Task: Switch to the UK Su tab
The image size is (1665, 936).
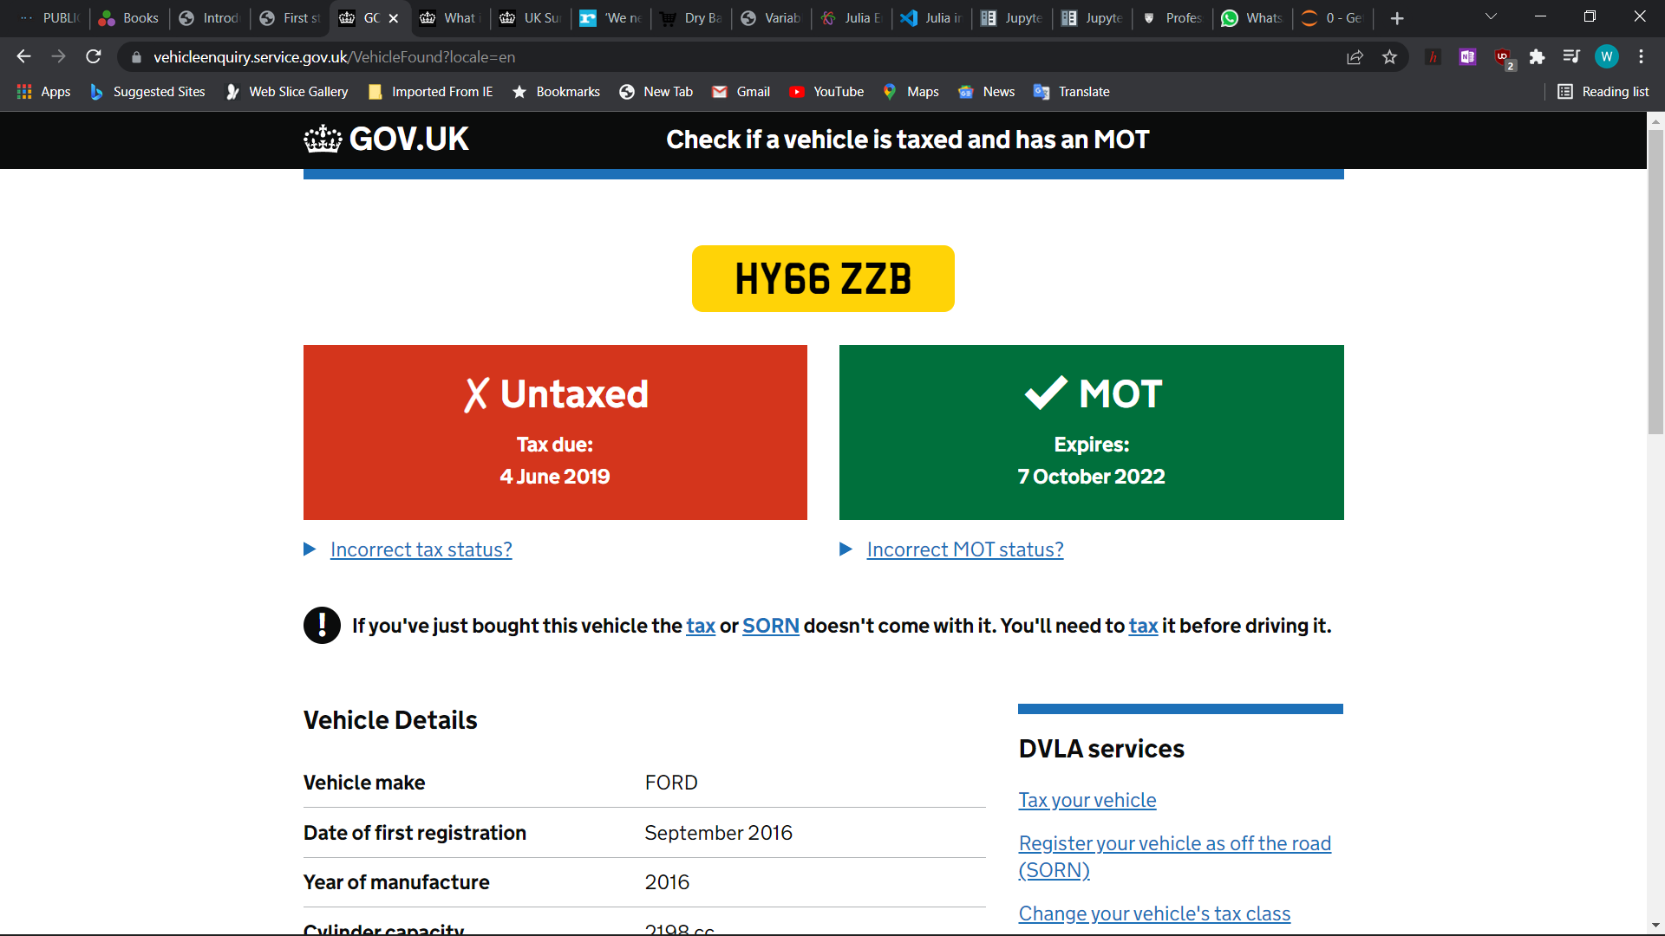Action: pyautogui.click(x=531, y=18)
